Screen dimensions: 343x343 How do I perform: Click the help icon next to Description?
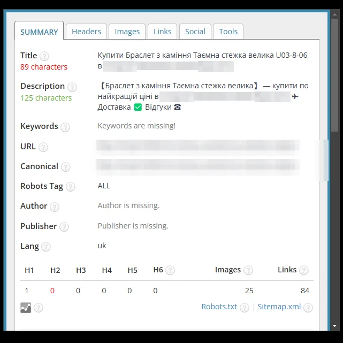click(x=72, y=87)
